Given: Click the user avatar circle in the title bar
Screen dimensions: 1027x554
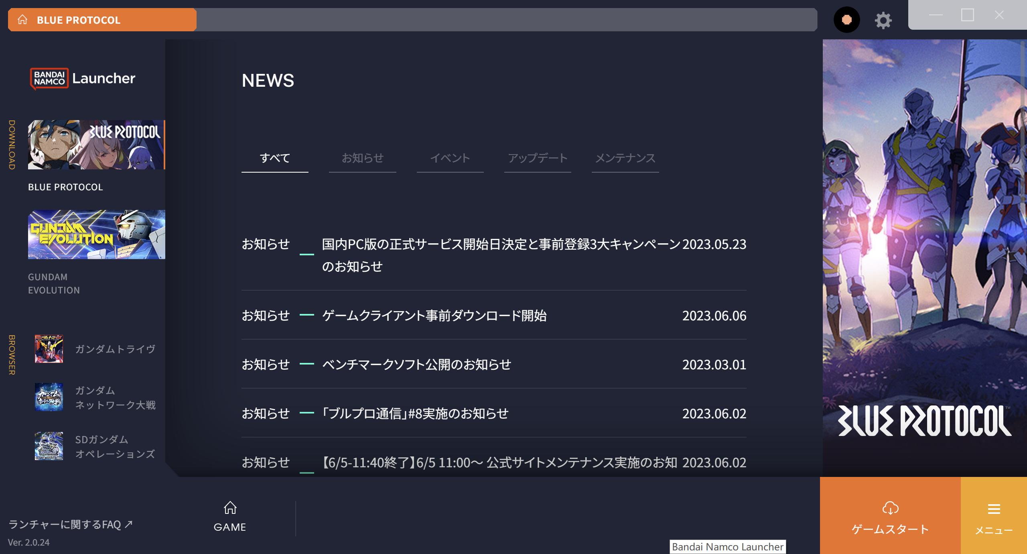Looking at the screenshot, I should click(x=846, y=19).
